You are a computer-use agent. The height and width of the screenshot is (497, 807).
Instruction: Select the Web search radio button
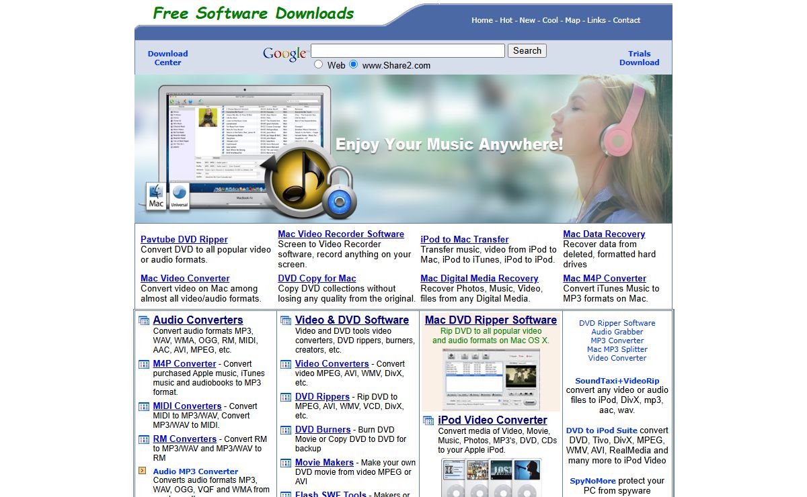click(318, 64)
